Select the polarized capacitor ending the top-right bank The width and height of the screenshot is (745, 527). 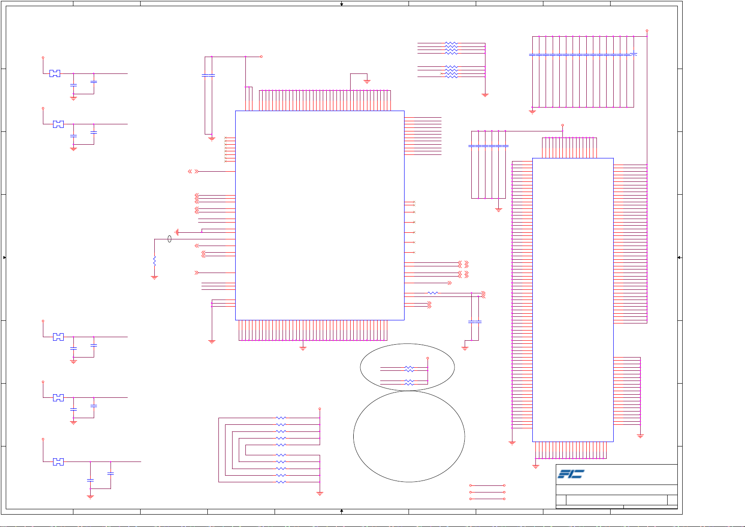pyautogui.click(x=634, y=54)
